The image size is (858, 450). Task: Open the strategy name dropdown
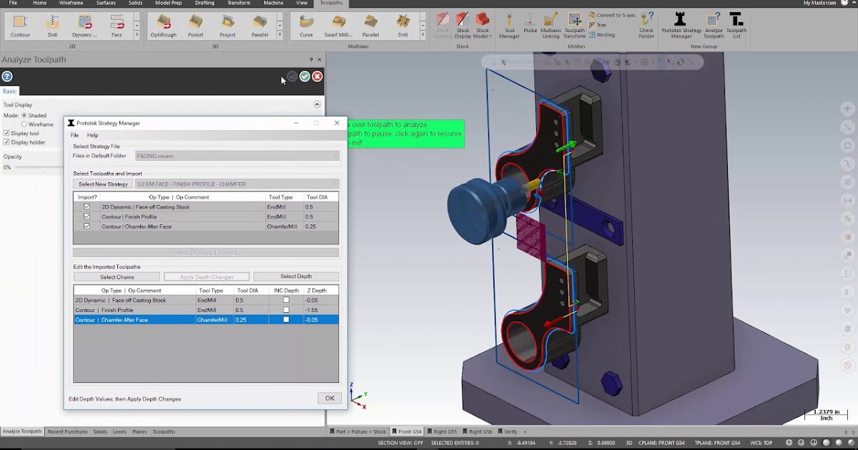pos(237,184)
